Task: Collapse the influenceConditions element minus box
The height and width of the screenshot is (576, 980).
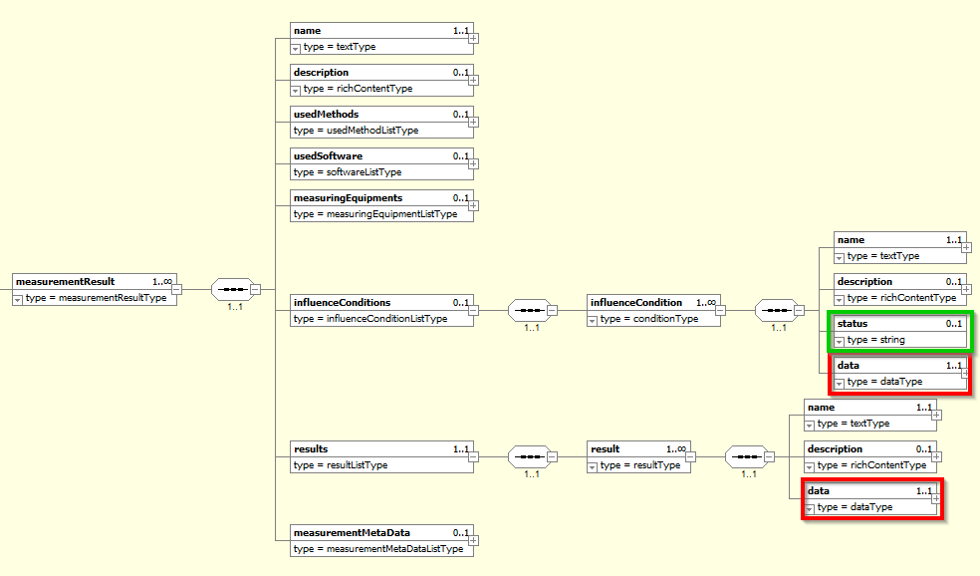Action: click(474, 310)
